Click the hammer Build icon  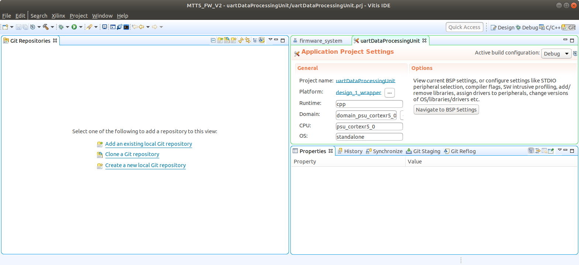pyautogui.click(x=46, y=27)
